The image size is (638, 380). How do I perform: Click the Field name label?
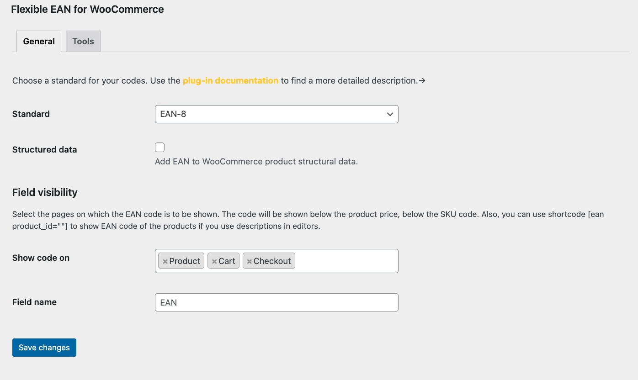click(34, 302)
